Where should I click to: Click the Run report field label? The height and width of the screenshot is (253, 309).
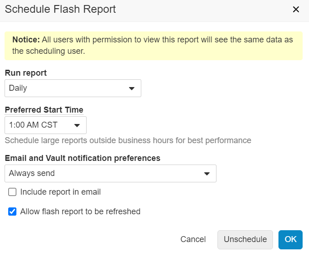coord(26,73)
